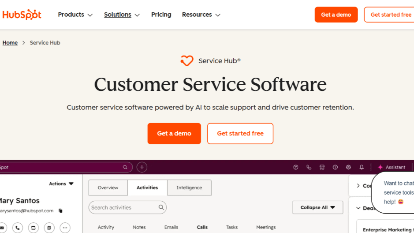Image resolution: width=414 pixels, height=233 pixels.
Task: Click the magnifier in the purple search bar
Action: tap(125, 167)
